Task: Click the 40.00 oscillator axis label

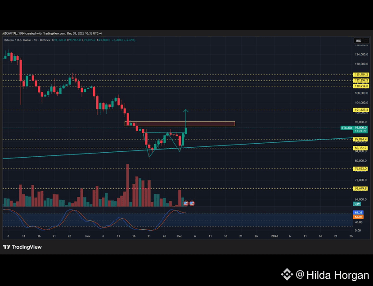Action: [x=359, y=222]
